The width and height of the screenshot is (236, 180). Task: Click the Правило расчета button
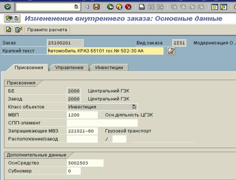coord(47,29)
